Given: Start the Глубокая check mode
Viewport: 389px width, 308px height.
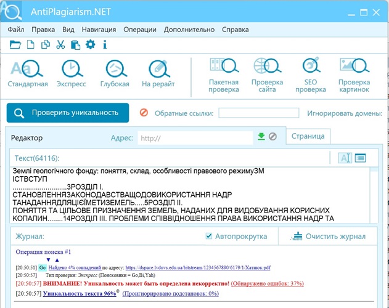Looking at the screenshot, I should [x=115, y=74].
